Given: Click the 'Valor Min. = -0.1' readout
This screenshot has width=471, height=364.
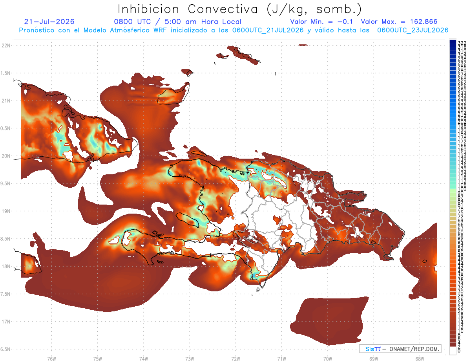Looking at the screenshot, I should click(322, 22).
